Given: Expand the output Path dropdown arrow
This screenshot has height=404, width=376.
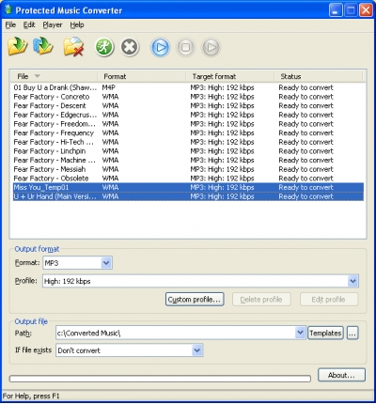Looking at the screenshot, I should pos(300,333).
